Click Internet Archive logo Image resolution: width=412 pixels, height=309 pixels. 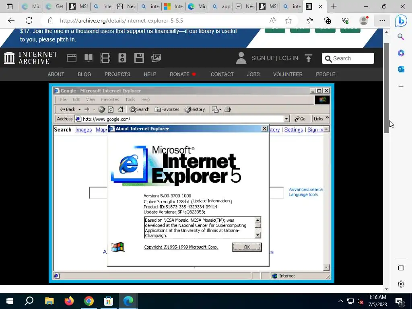point(31,58)
